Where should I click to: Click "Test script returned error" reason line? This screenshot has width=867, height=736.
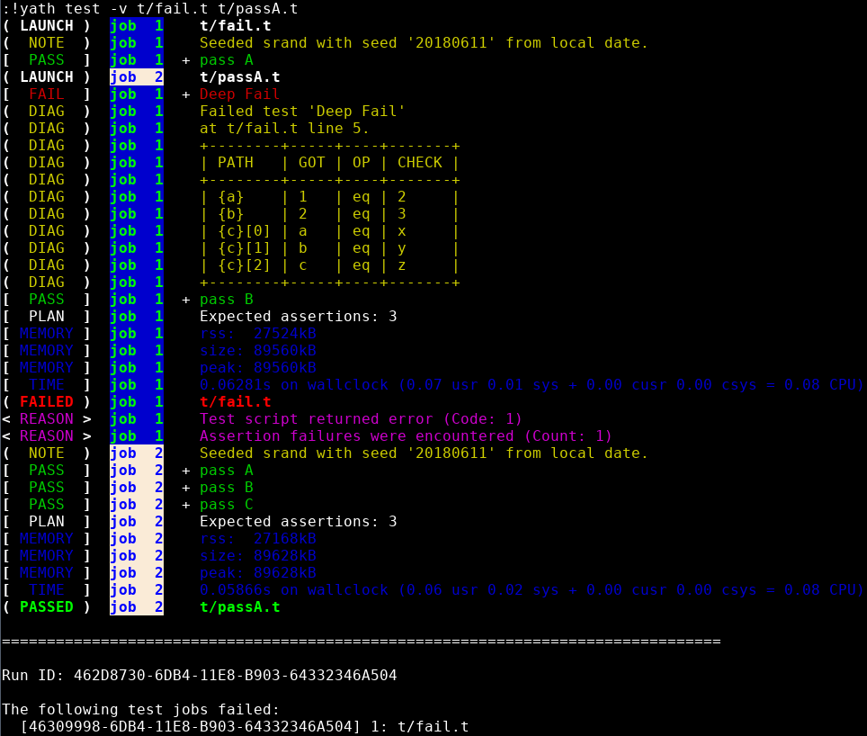click(360, 419)
